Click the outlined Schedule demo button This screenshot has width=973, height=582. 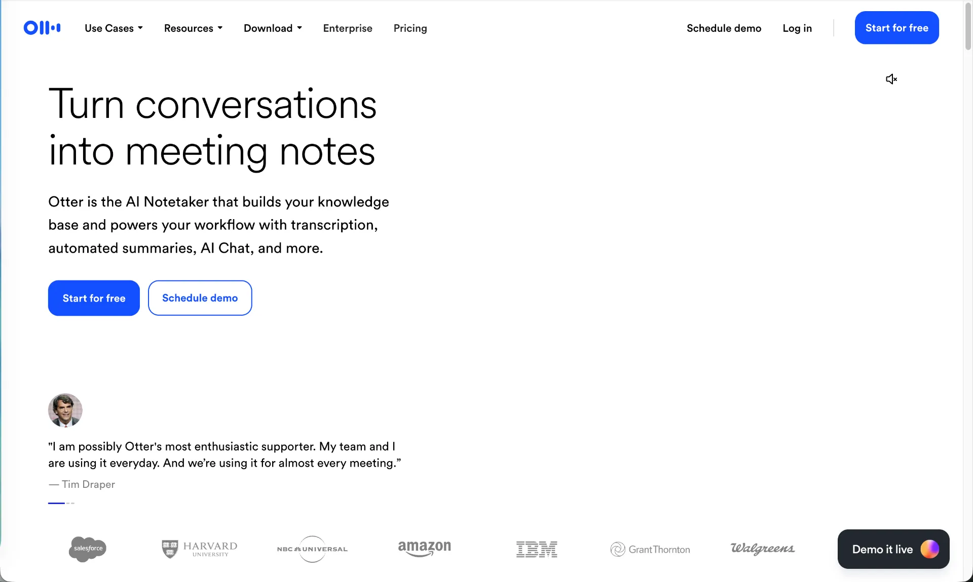click(x=200, y=298)
